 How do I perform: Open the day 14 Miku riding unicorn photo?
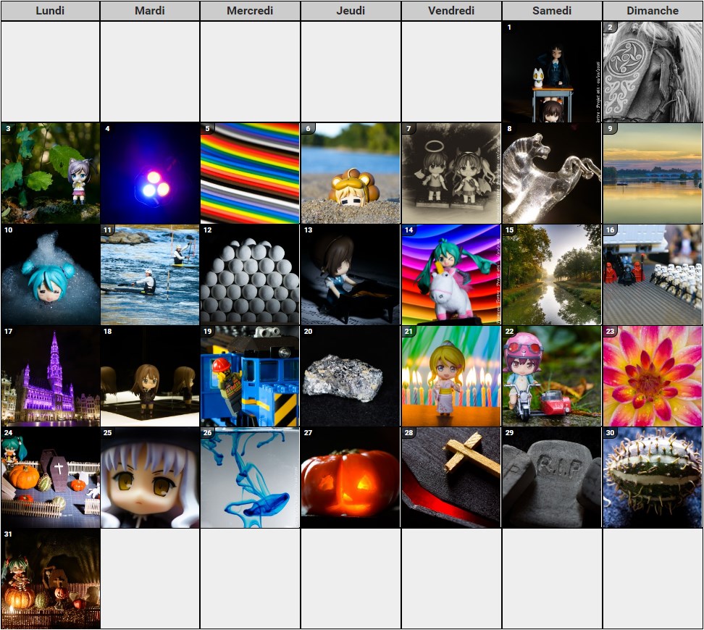pyautogui.click(x=451, y=275)
